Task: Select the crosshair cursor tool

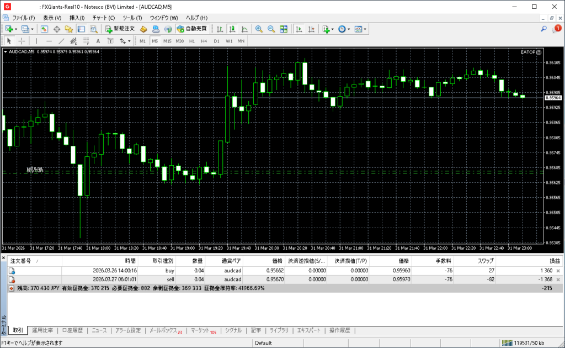Action: coord(22,41)
